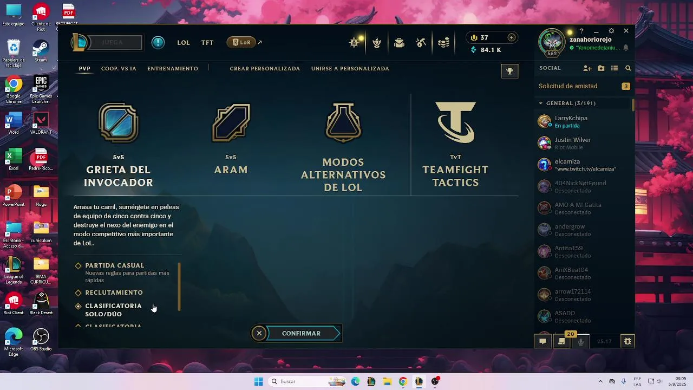The height and width of the screenshot is (390, 693).
Task: Switch to Entrenamiento tab
Action: pyautogui.click(x=173, y=69)
